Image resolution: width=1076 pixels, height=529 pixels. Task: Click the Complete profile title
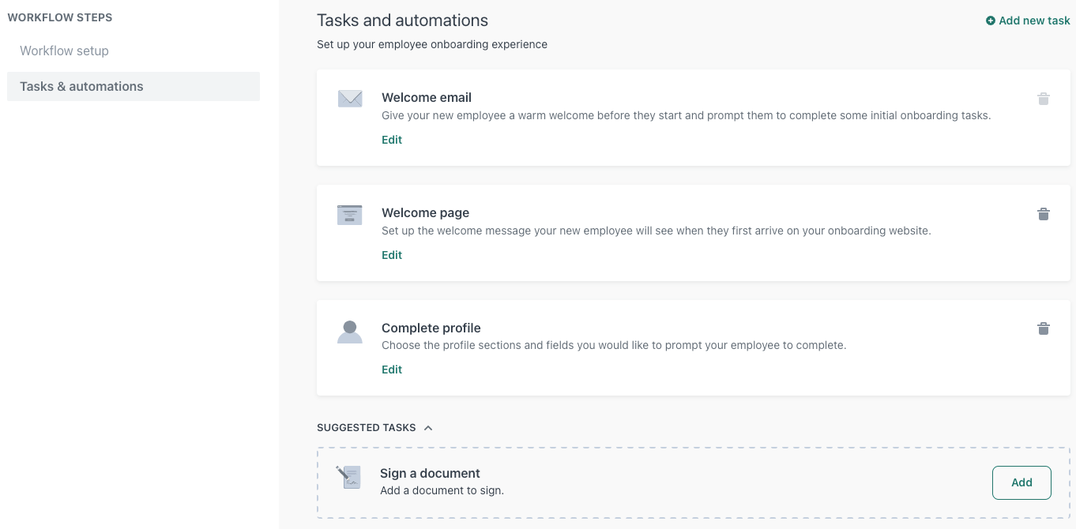(x=431, y=328)
